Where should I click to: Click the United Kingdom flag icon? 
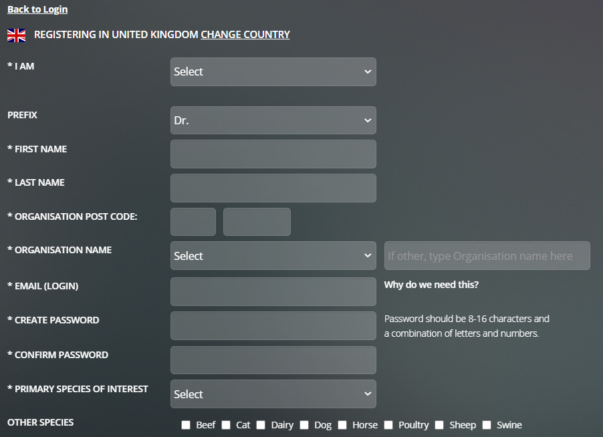17,35
